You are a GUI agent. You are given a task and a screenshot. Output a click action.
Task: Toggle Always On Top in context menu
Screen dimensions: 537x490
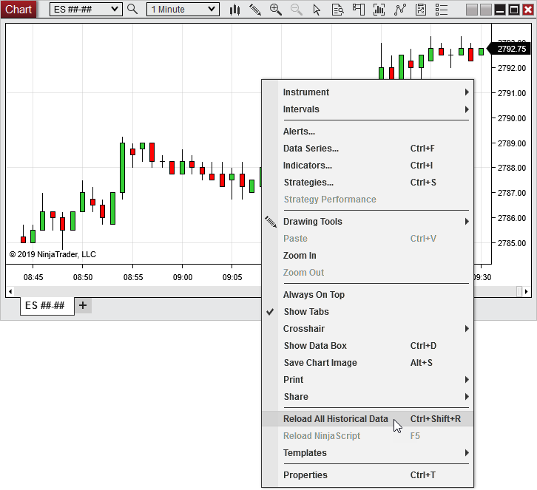click(x=314, y=295)
